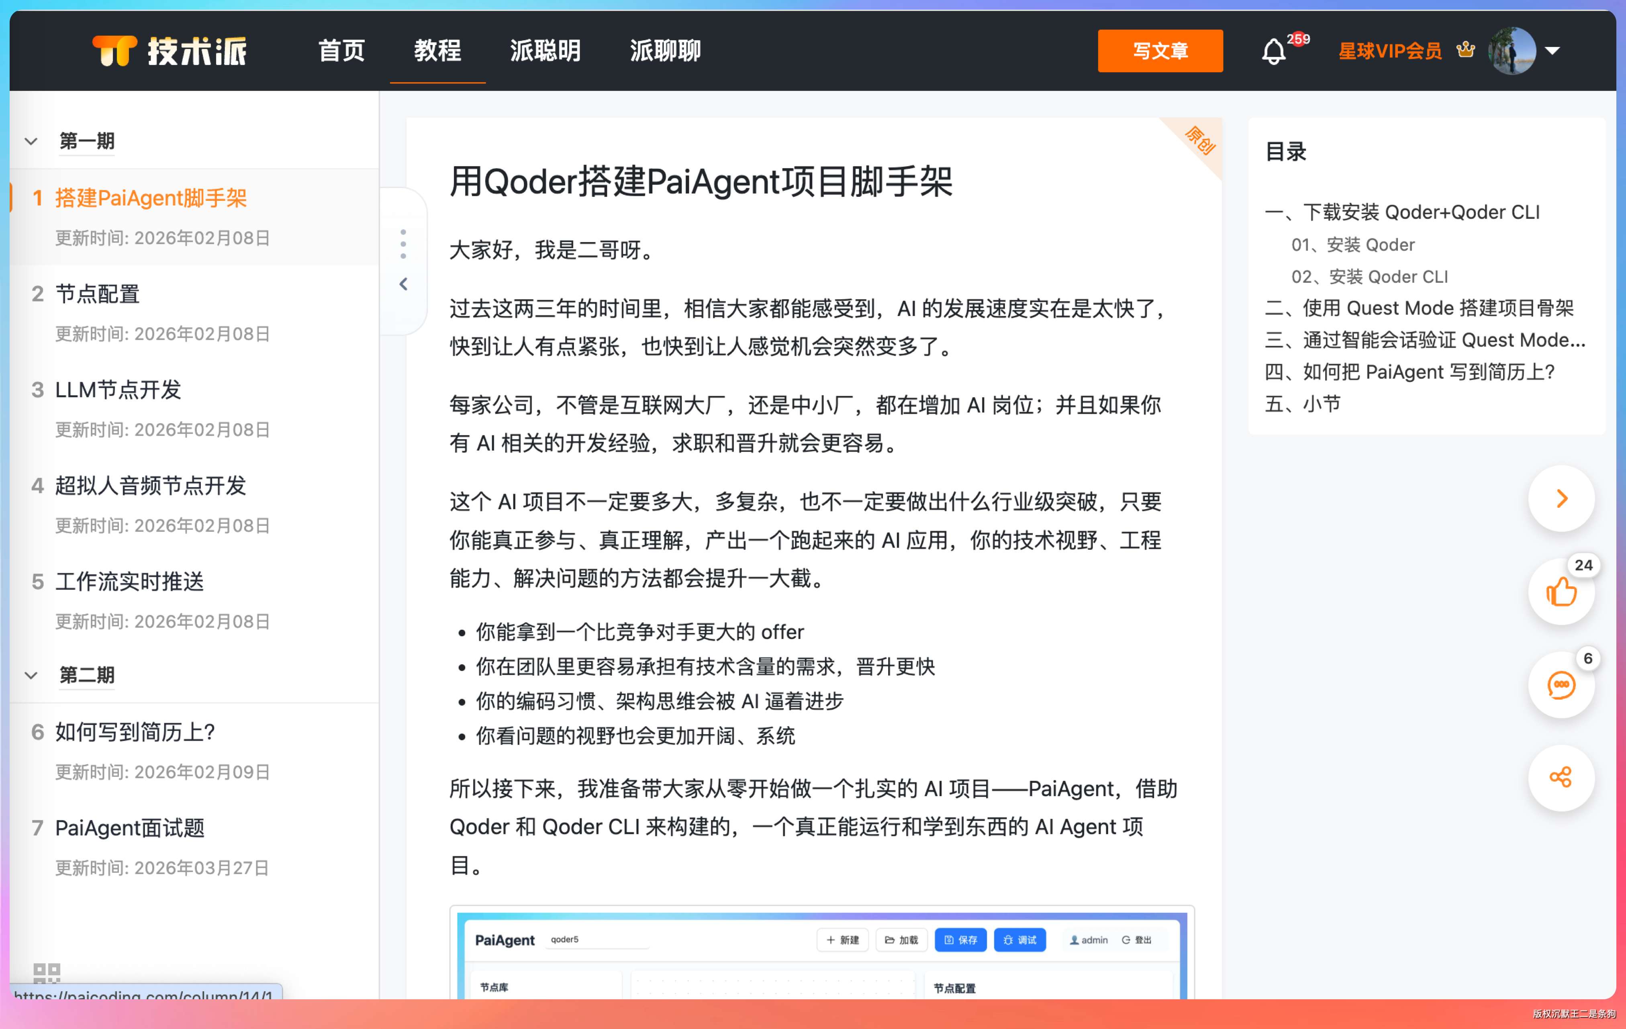Jump to 五、小节 in the table of contents
Image resolution: width=1626 pixels, height=1029 pixels.
click(x=1303, y=404)
